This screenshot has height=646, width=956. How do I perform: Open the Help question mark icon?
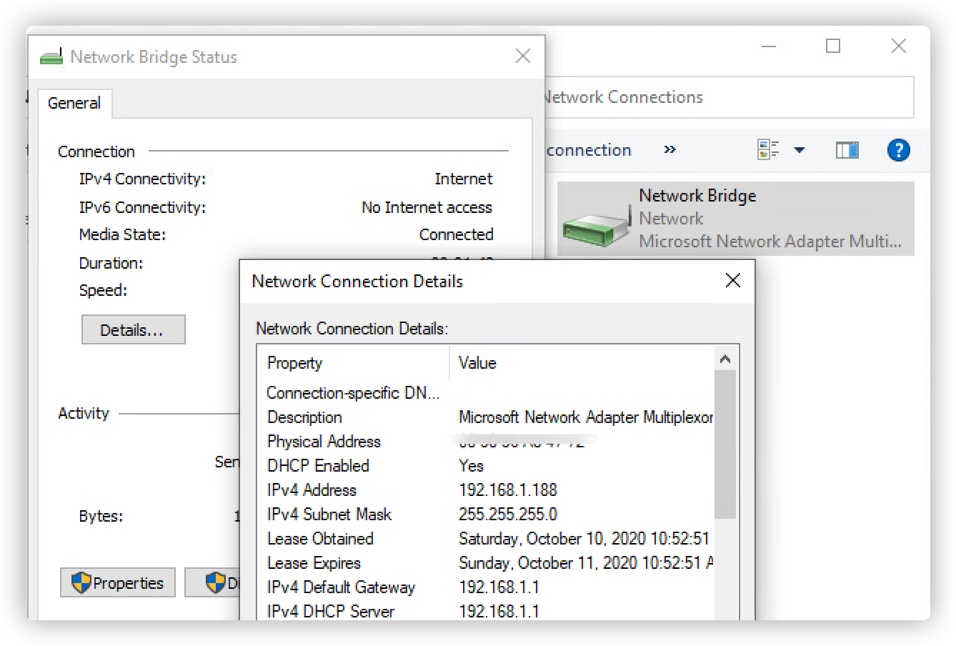898,150
